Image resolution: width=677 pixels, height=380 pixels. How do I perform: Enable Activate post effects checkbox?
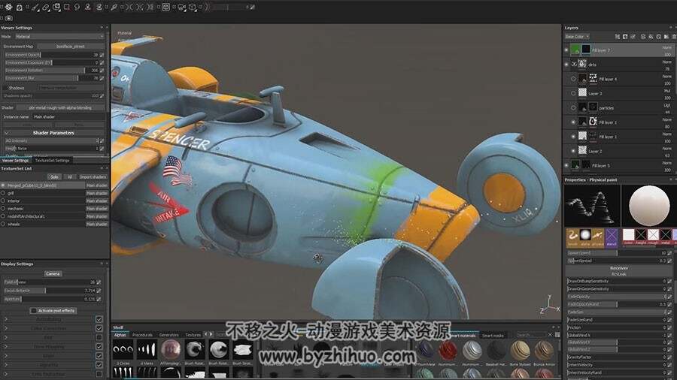34,311
